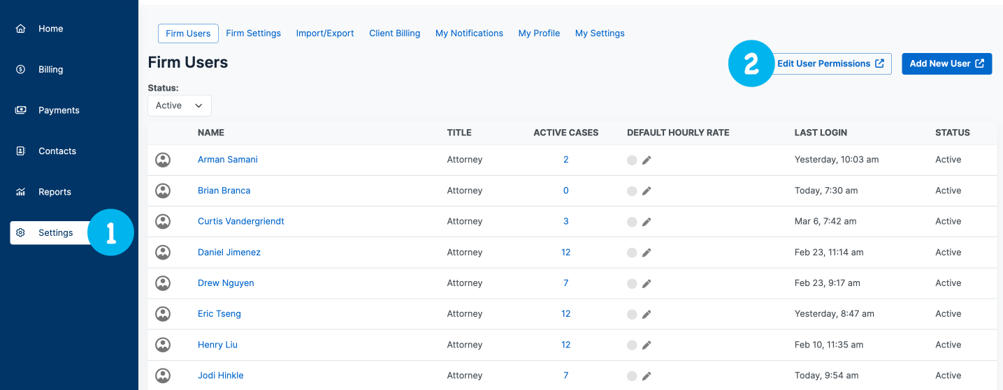Click the Settings gear icon in sidebar

[21, 232]
